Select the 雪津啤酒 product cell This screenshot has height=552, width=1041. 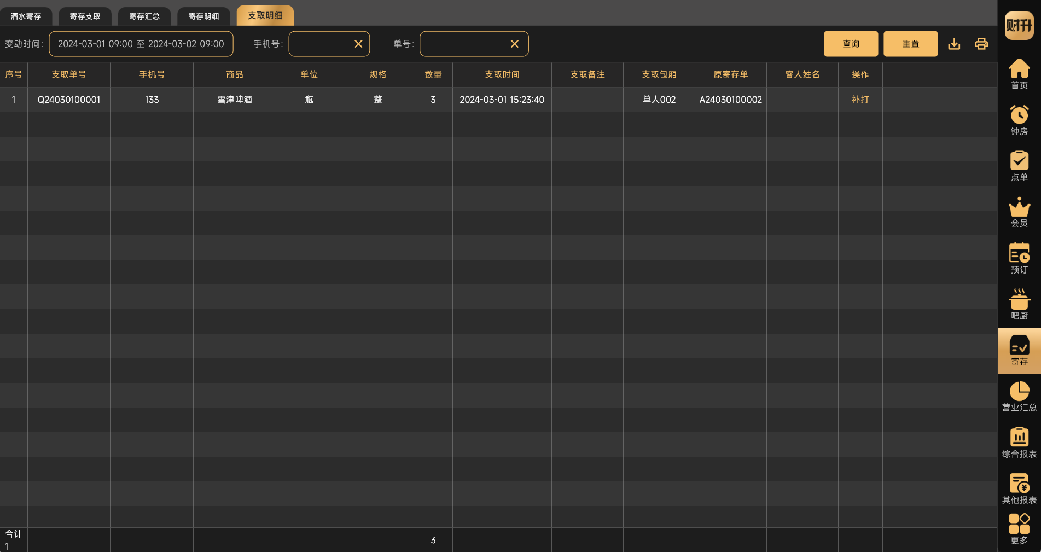click(x=235, y=100)
